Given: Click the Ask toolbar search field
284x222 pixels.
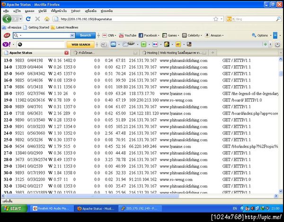Looking at the screenshot, I should pos(44,36).
